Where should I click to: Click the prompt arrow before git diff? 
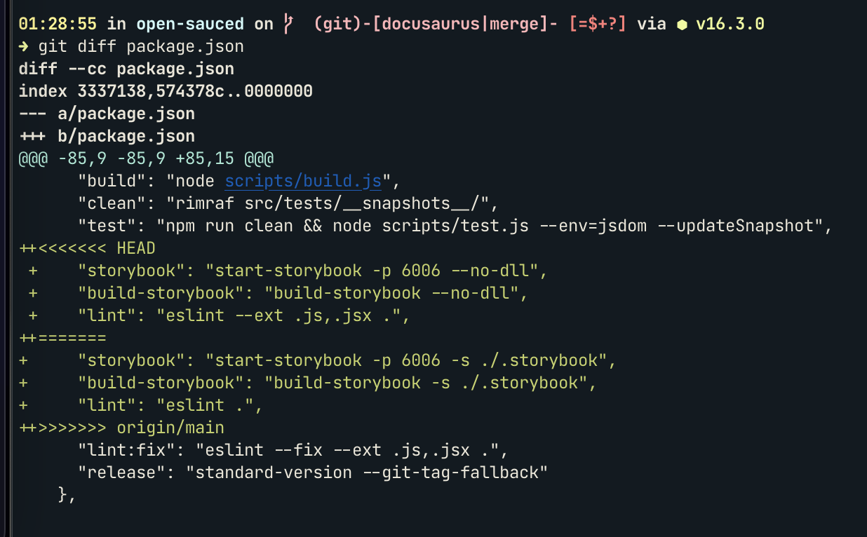(x=24, y=47)
